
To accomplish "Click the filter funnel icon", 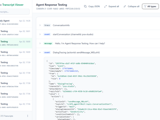I will pos(145,6).
